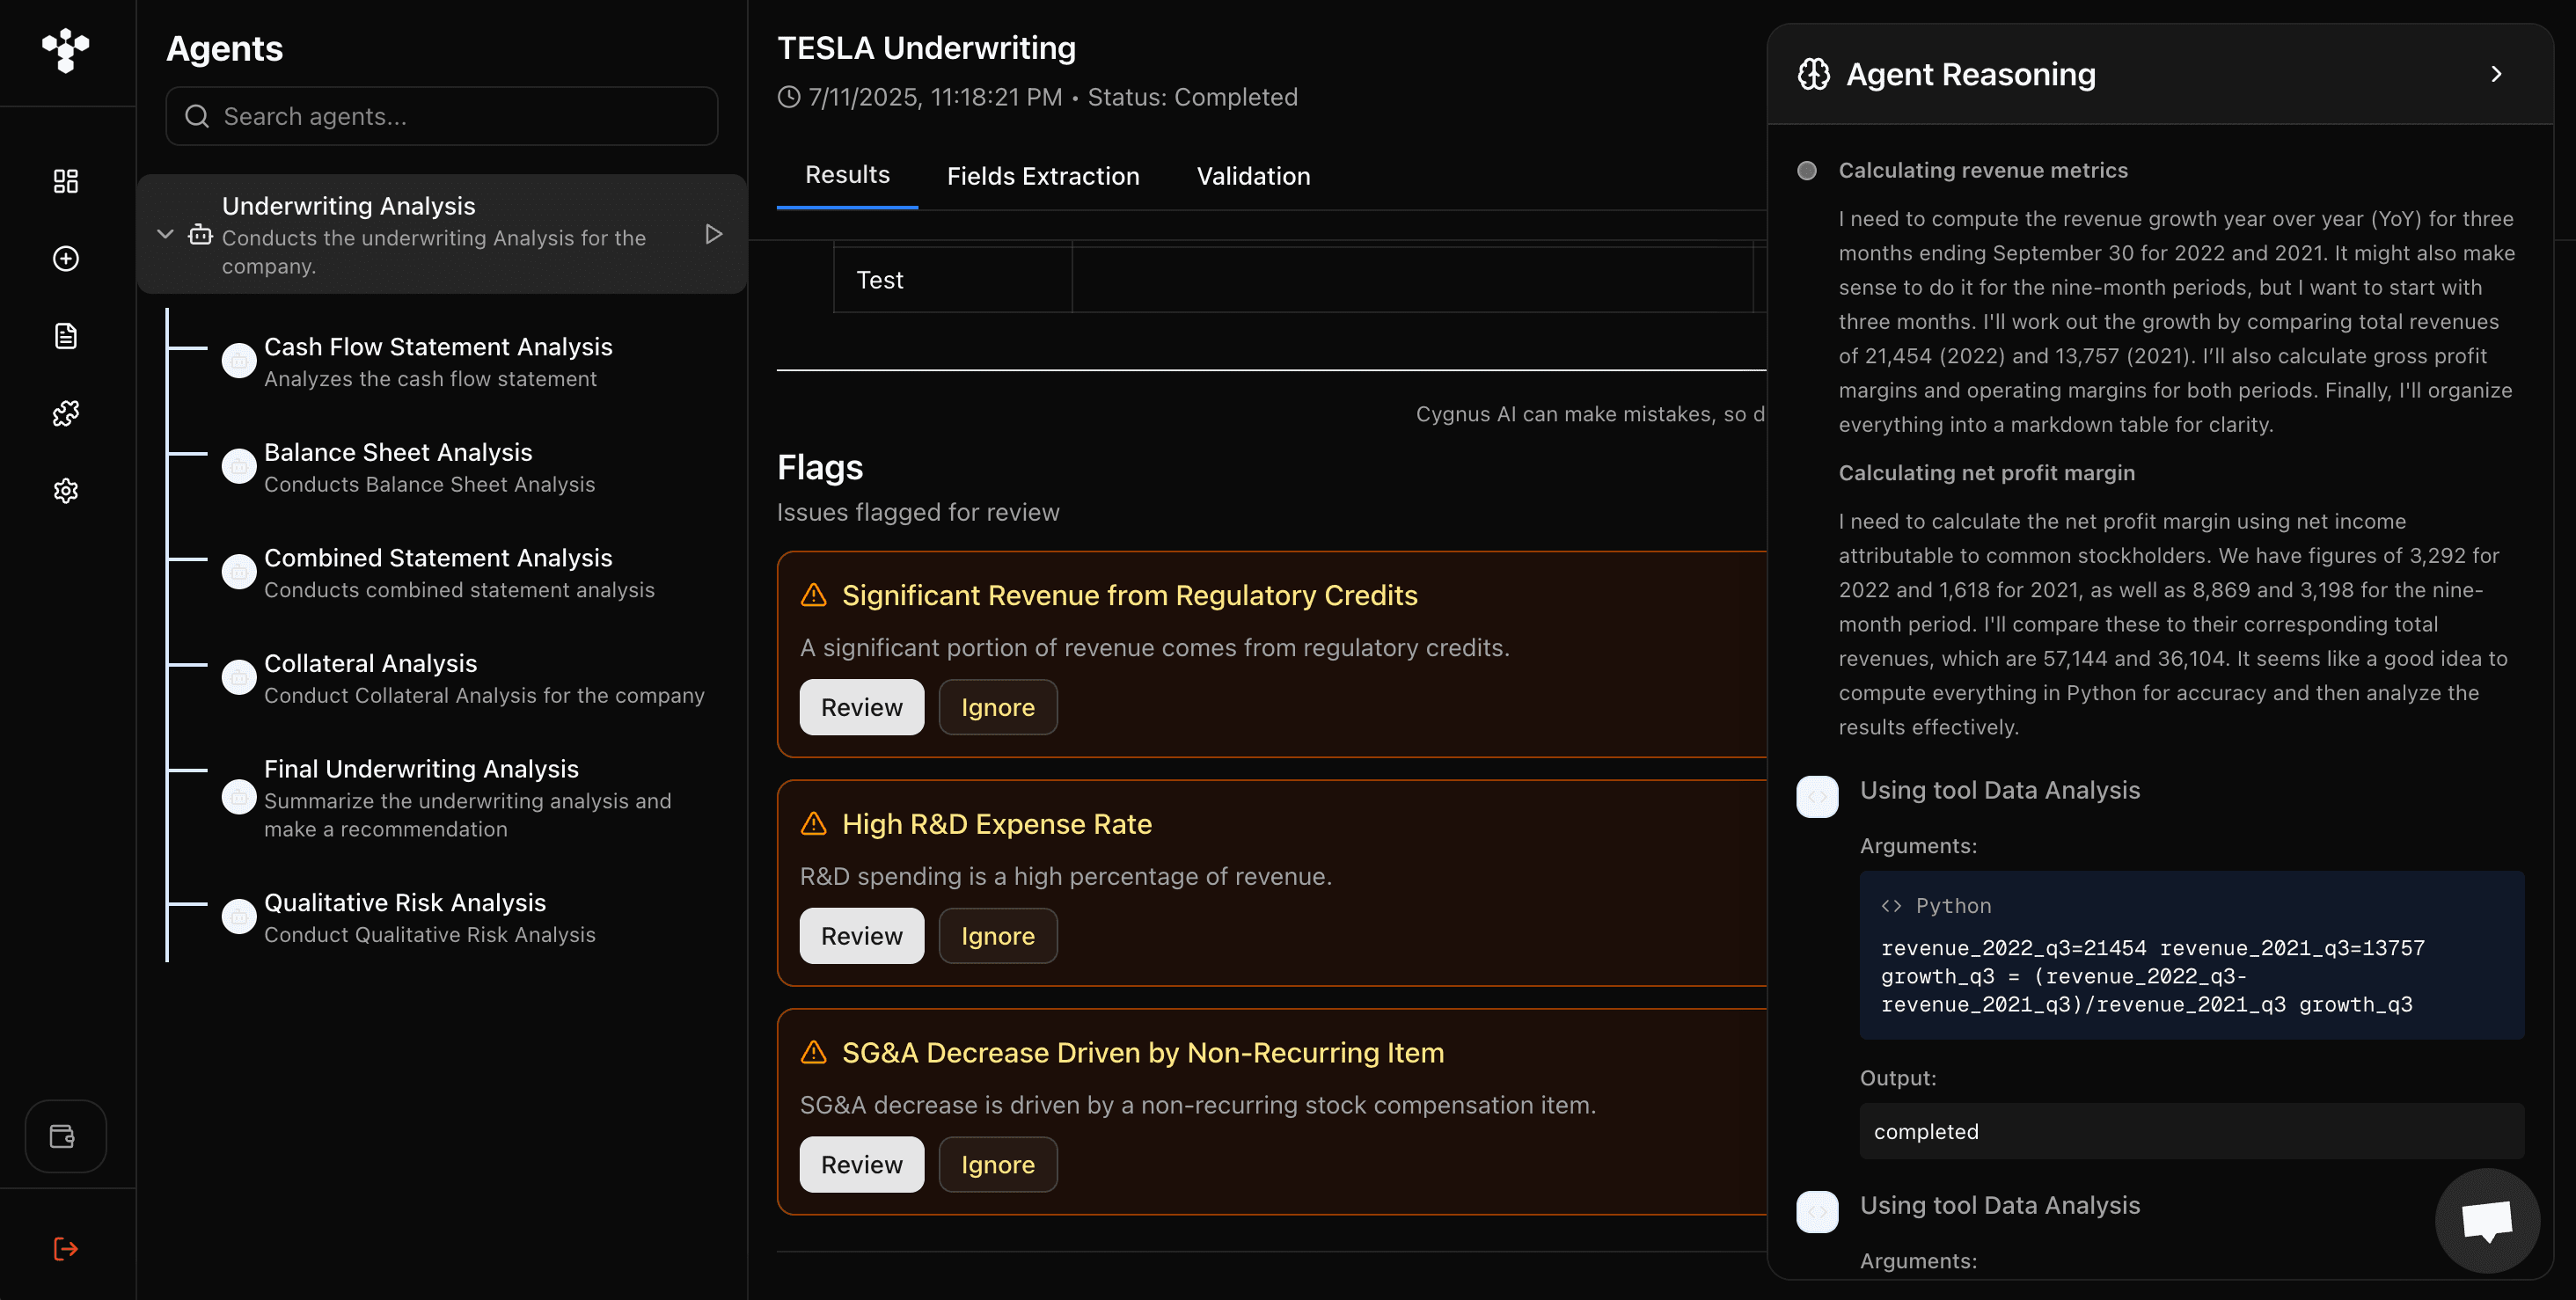
Task: Run Underwriting Analysis with the play icon
Action: click(x=713, y=234)
